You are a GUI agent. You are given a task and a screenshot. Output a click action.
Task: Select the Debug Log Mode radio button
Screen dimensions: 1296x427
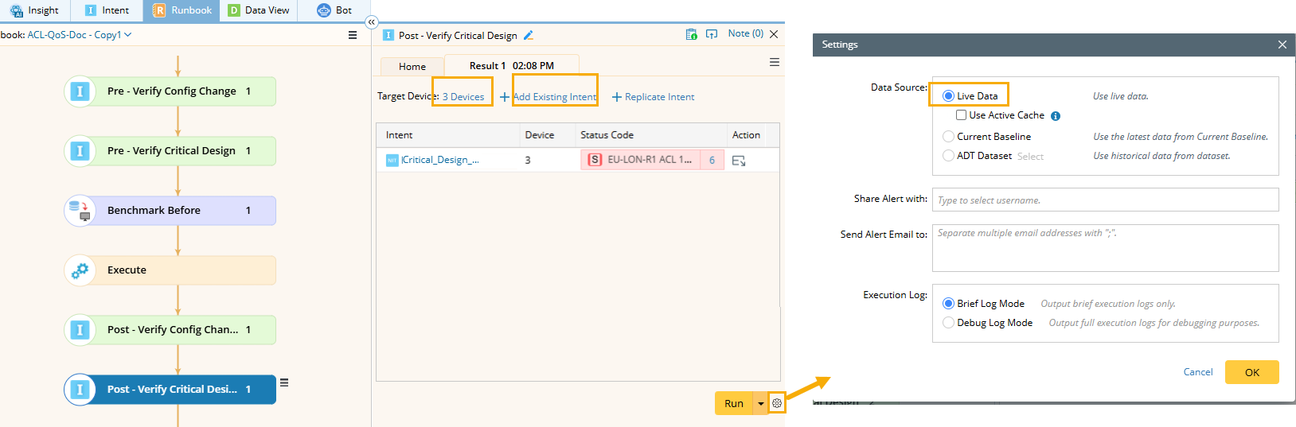pos(948,323)
